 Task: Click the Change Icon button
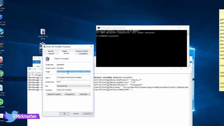70,94
